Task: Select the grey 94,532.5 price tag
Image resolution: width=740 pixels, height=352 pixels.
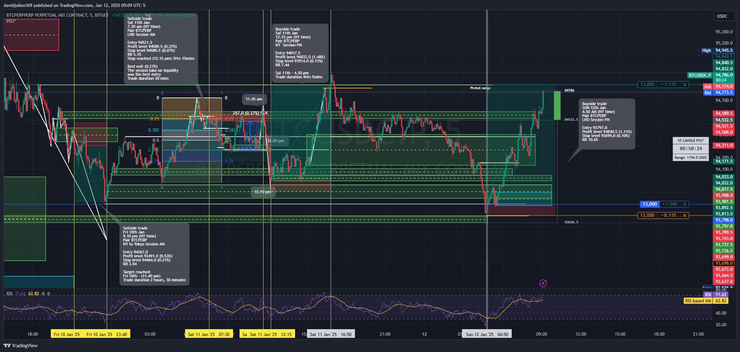Action: [x=724, y=120]
